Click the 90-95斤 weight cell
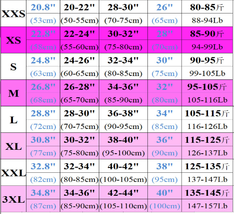The height and width of the screenshot is (214, 234). coord(207,60)
